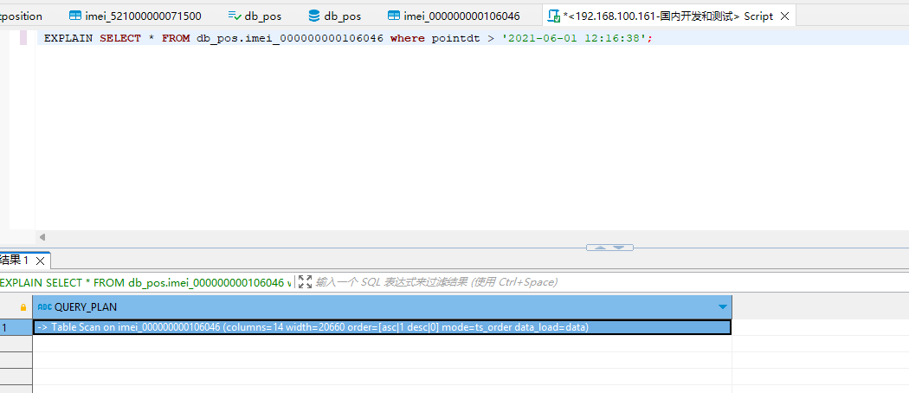Viewport: 909px width, 393px height.
Task: Click the expand filter panel icon
Action: [x=305, y=282]
